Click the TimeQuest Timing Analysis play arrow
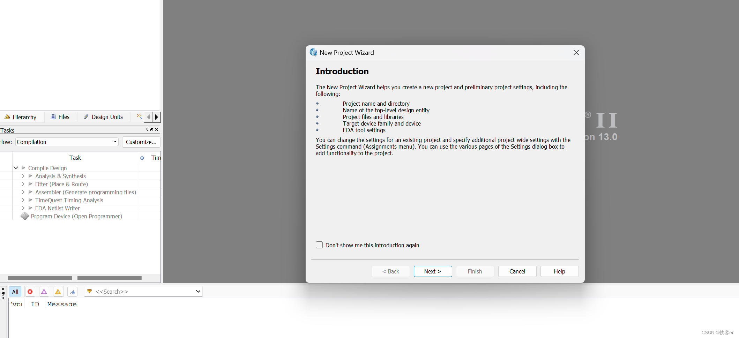Viewport: 739px width, 338px height. coord(30,200)
